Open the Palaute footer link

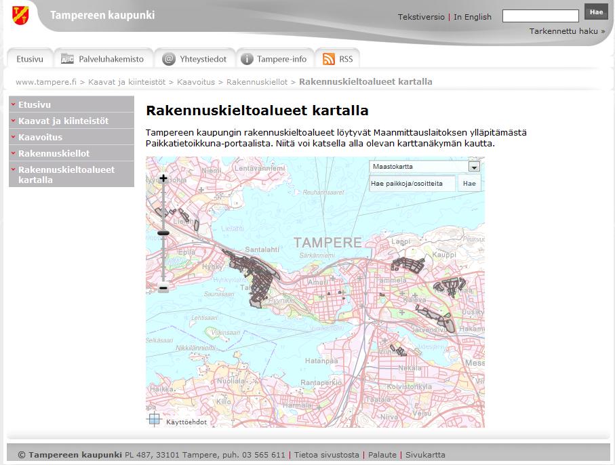point(382,455)
